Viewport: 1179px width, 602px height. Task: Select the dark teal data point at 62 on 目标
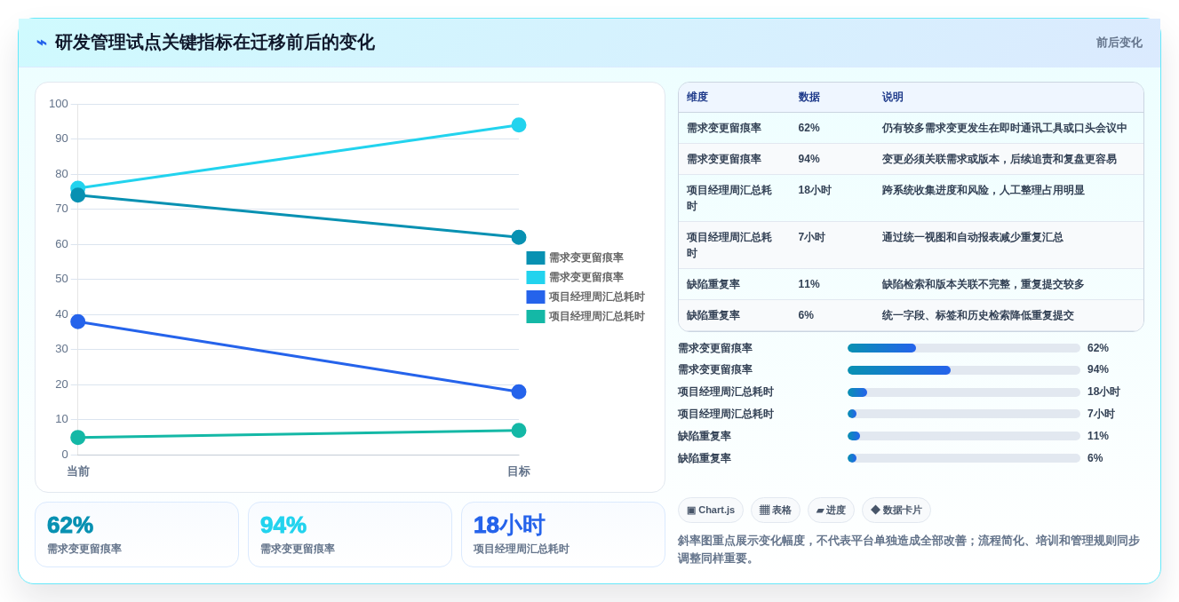(x=519, y=237)
